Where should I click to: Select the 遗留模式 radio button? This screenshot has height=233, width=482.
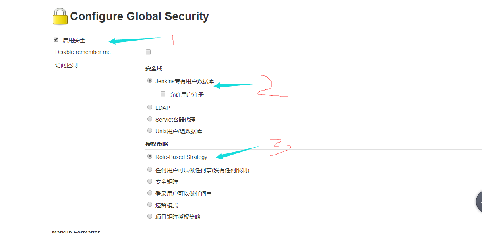[150, 204]
